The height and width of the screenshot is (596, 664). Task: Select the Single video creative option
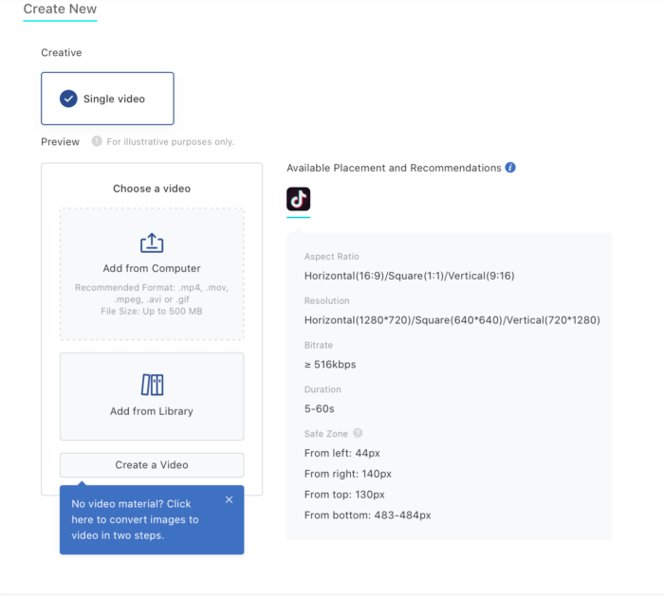[x=107, y=99]
